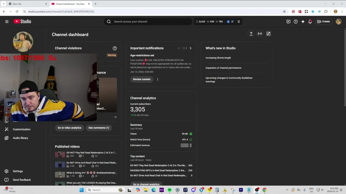Open Settings in the sidebar
This screenshot has height=194, width=346.
click(x=18, y=171)
